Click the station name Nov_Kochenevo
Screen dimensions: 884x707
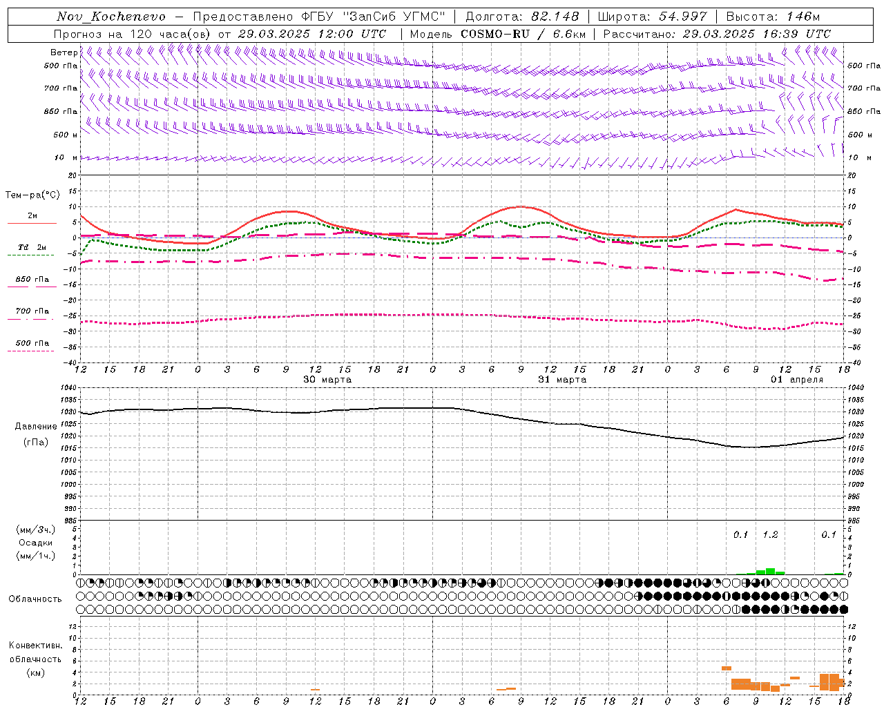[x=111, y=17]
